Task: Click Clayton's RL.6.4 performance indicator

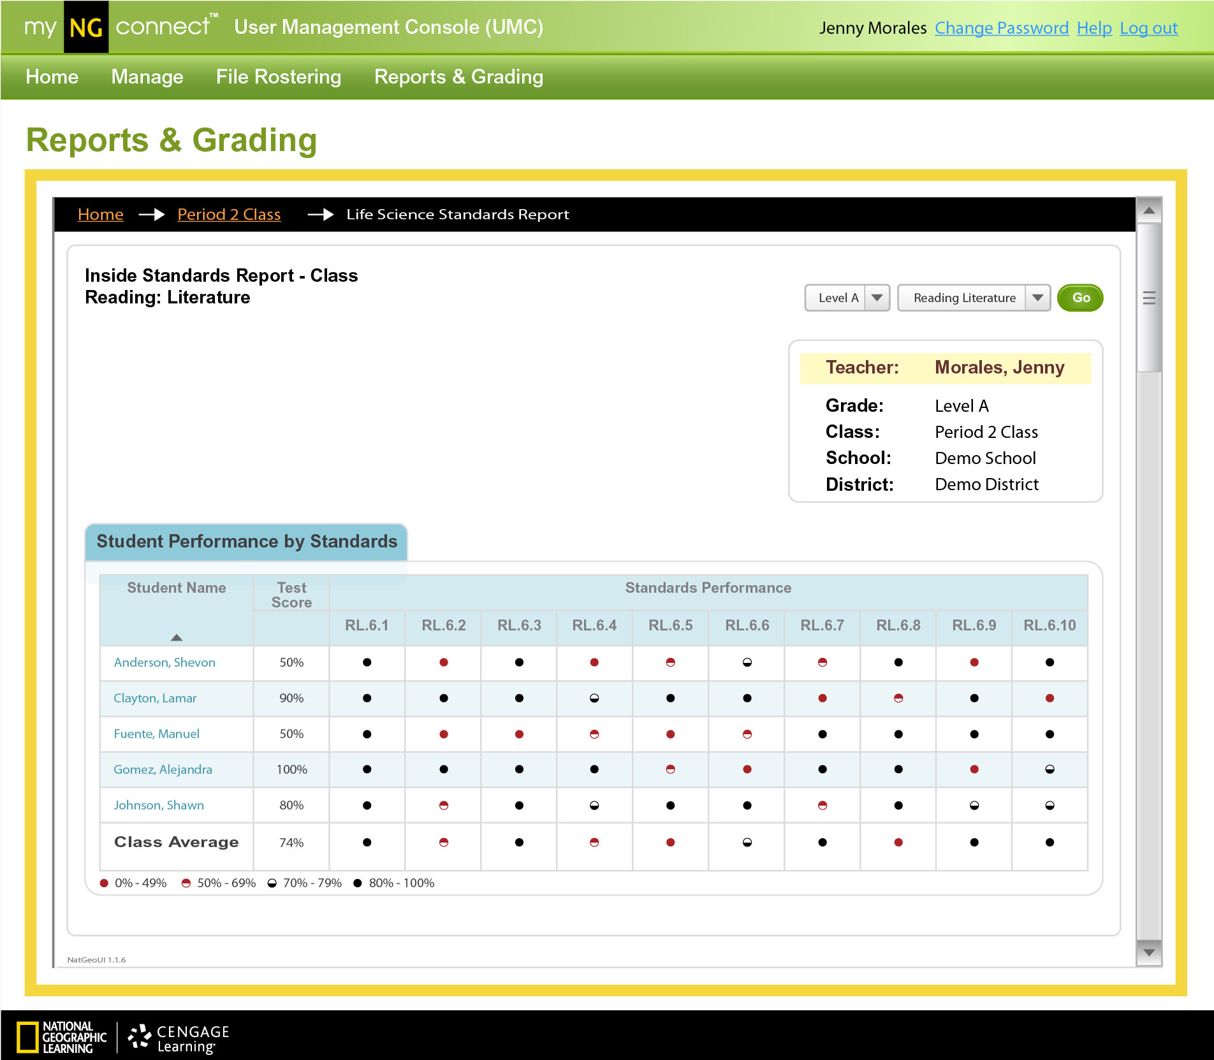Action: (594, 698)
